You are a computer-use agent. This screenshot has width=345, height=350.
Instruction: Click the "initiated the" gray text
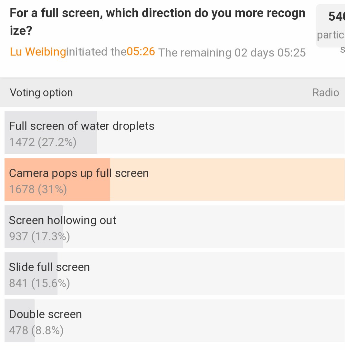(96, 52)
